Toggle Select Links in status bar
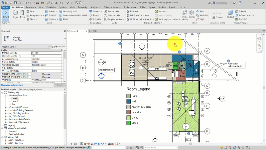This screenshot has width=266, height=150. pos(221,148)
